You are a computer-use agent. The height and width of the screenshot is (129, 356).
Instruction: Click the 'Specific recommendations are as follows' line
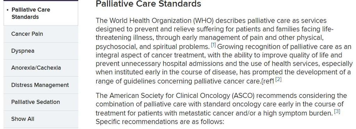tap(160, 121)
